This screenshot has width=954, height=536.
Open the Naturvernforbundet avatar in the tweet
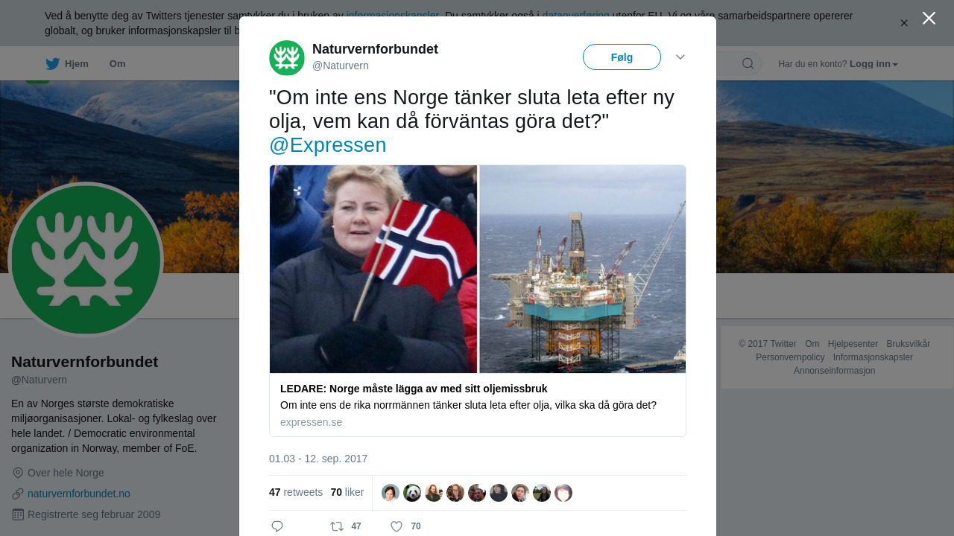pyautogui.click(x=287, y=58)
